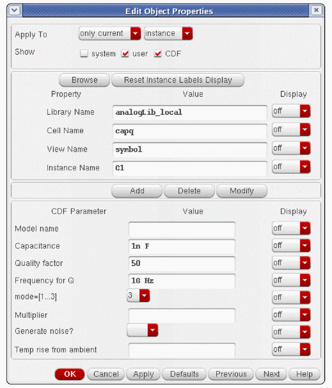Viewport: 332px width, 388px height.
Task: Click the Defaults button
Action: (x=184, y=374)
